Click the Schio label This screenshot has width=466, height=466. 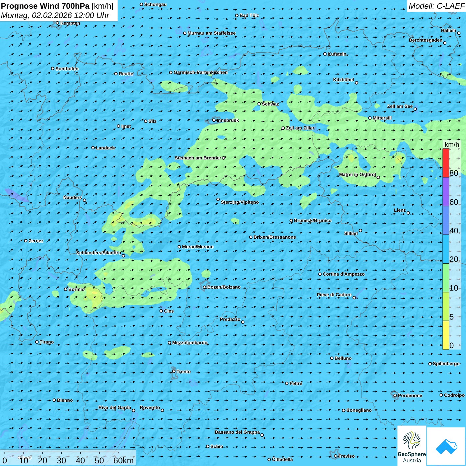click(217, 446)
